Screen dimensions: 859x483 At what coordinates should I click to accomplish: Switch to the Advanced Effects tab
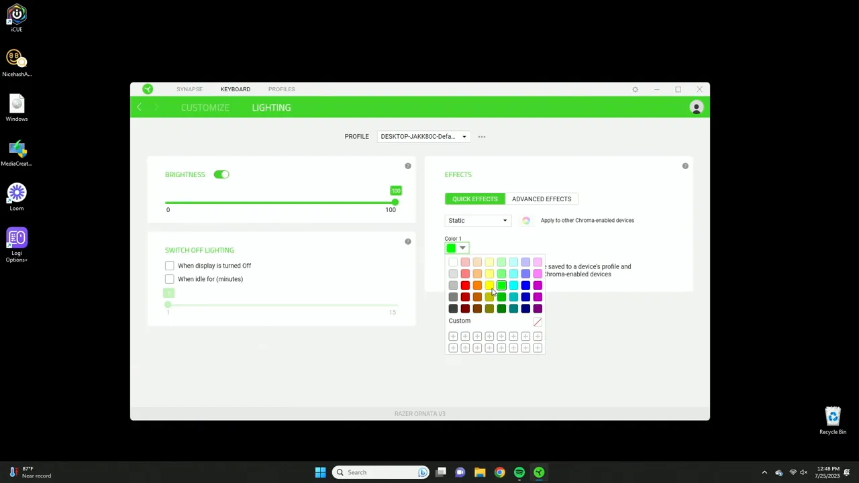[542, 199]
